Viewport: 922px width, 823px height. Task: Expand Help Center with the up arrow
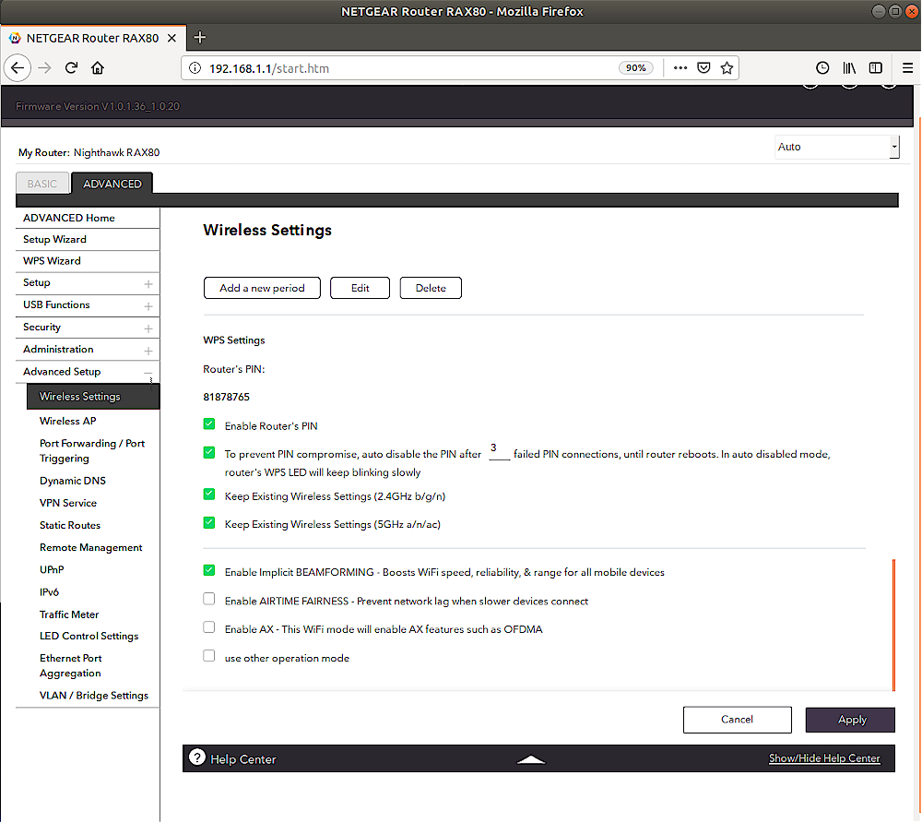[x=531, y=759]
